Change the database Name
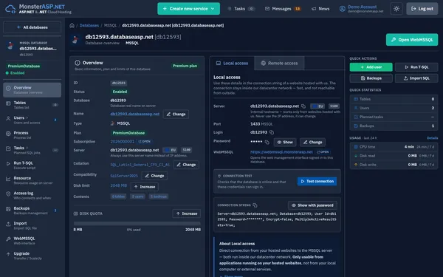 pyautogui.click(x=176, y=114)
